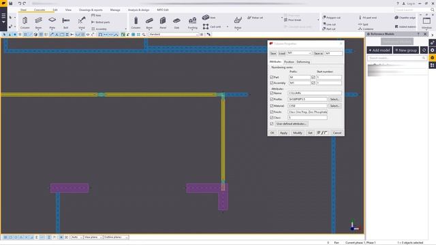Click the Cast unit tool
436x245 pixels.
coord(212,27)
